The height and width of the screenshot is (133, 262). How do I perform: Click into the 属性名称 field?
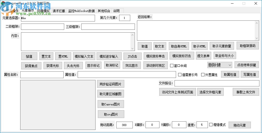(x=42, y=75)
